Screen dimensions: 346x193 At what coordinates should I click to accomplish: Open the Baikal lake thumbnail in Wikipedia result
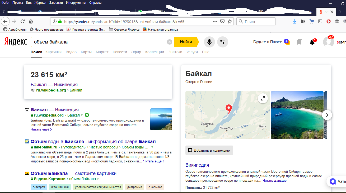point(161,119)
